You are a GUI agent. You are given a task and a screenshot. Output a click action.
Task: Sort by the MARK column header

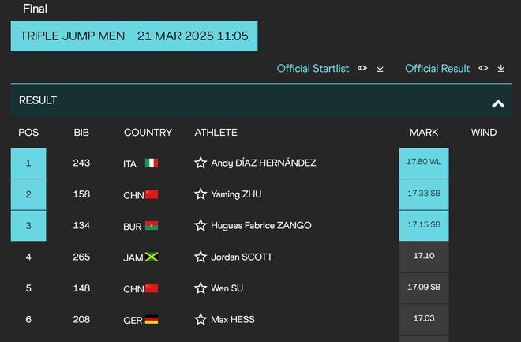pyautogui.click(x=424, y=133)
